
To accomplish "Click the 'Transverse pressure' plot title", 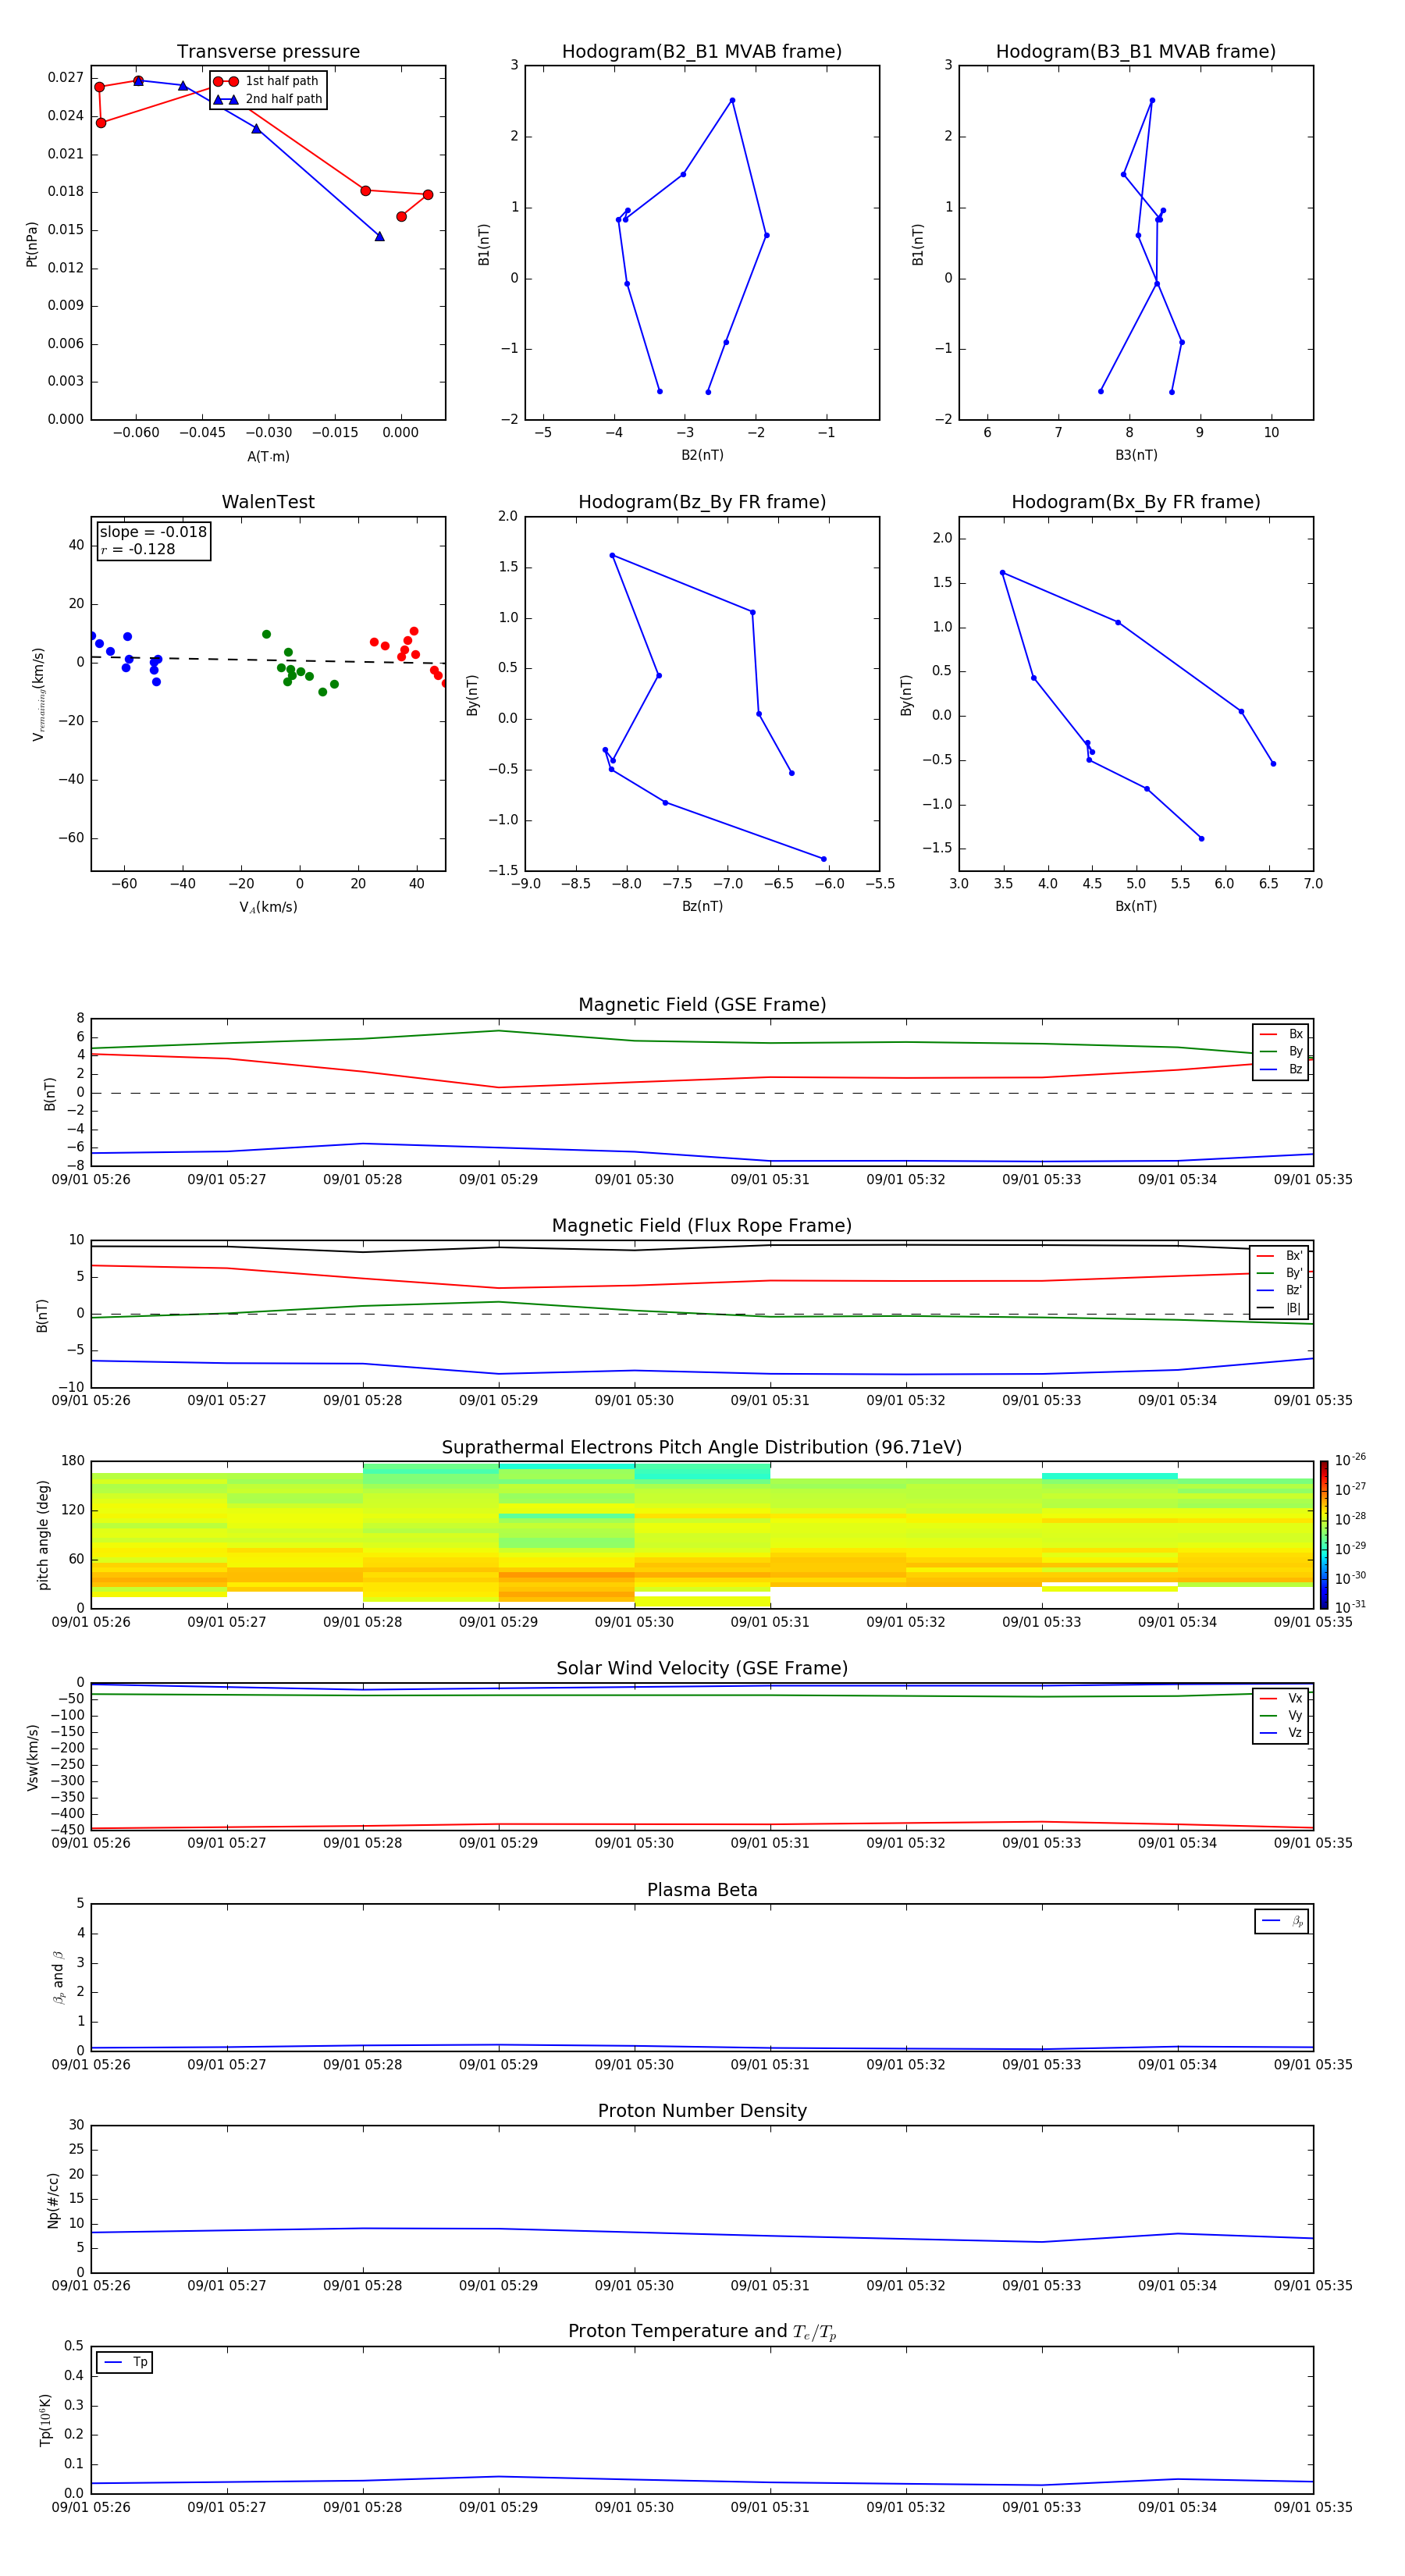I will click(x=268, y=52).
